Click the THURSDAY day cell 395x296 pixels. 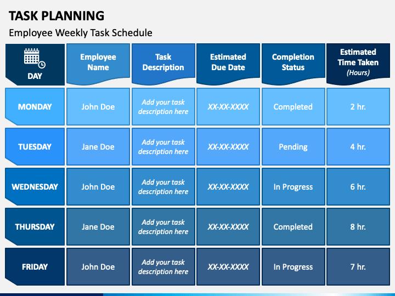35,226
